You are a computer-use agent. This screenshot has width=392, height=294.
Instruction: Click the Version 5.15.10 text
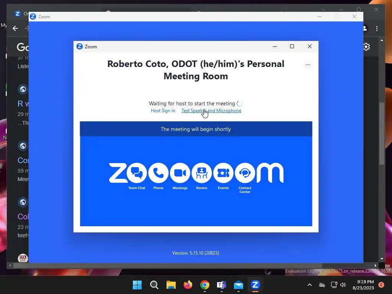click(196, 253)
